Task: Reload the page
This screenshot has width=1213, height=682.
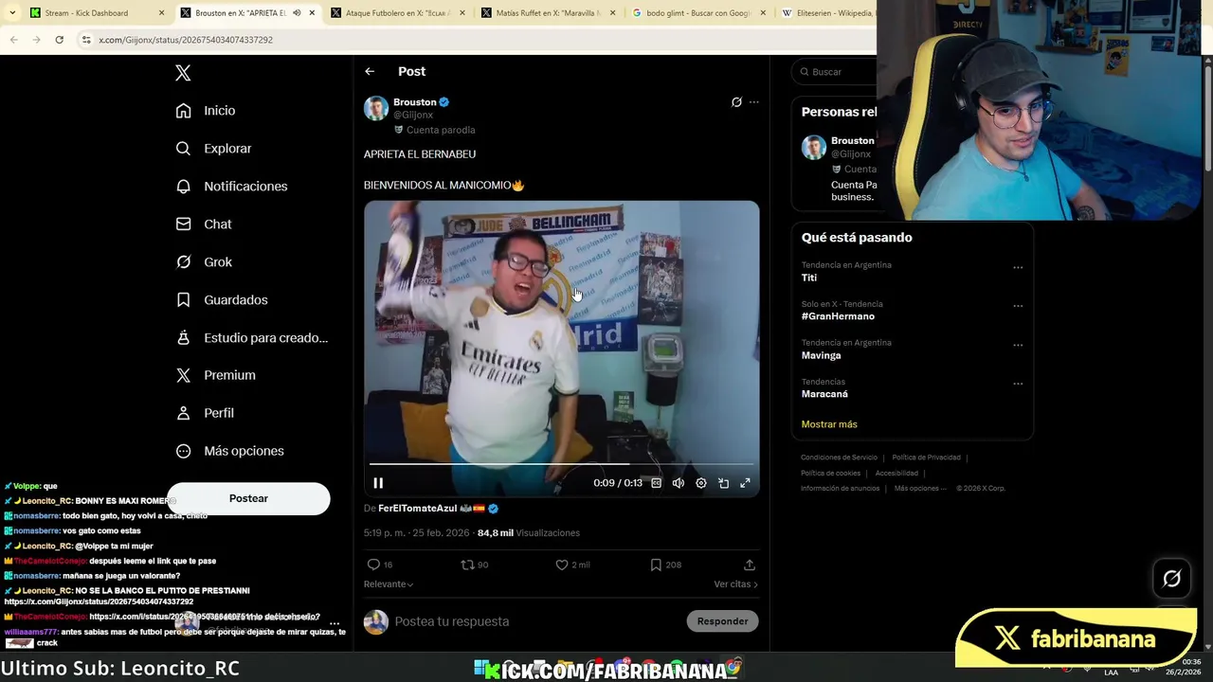Action: pyautogui.click(x=59, y=40)
